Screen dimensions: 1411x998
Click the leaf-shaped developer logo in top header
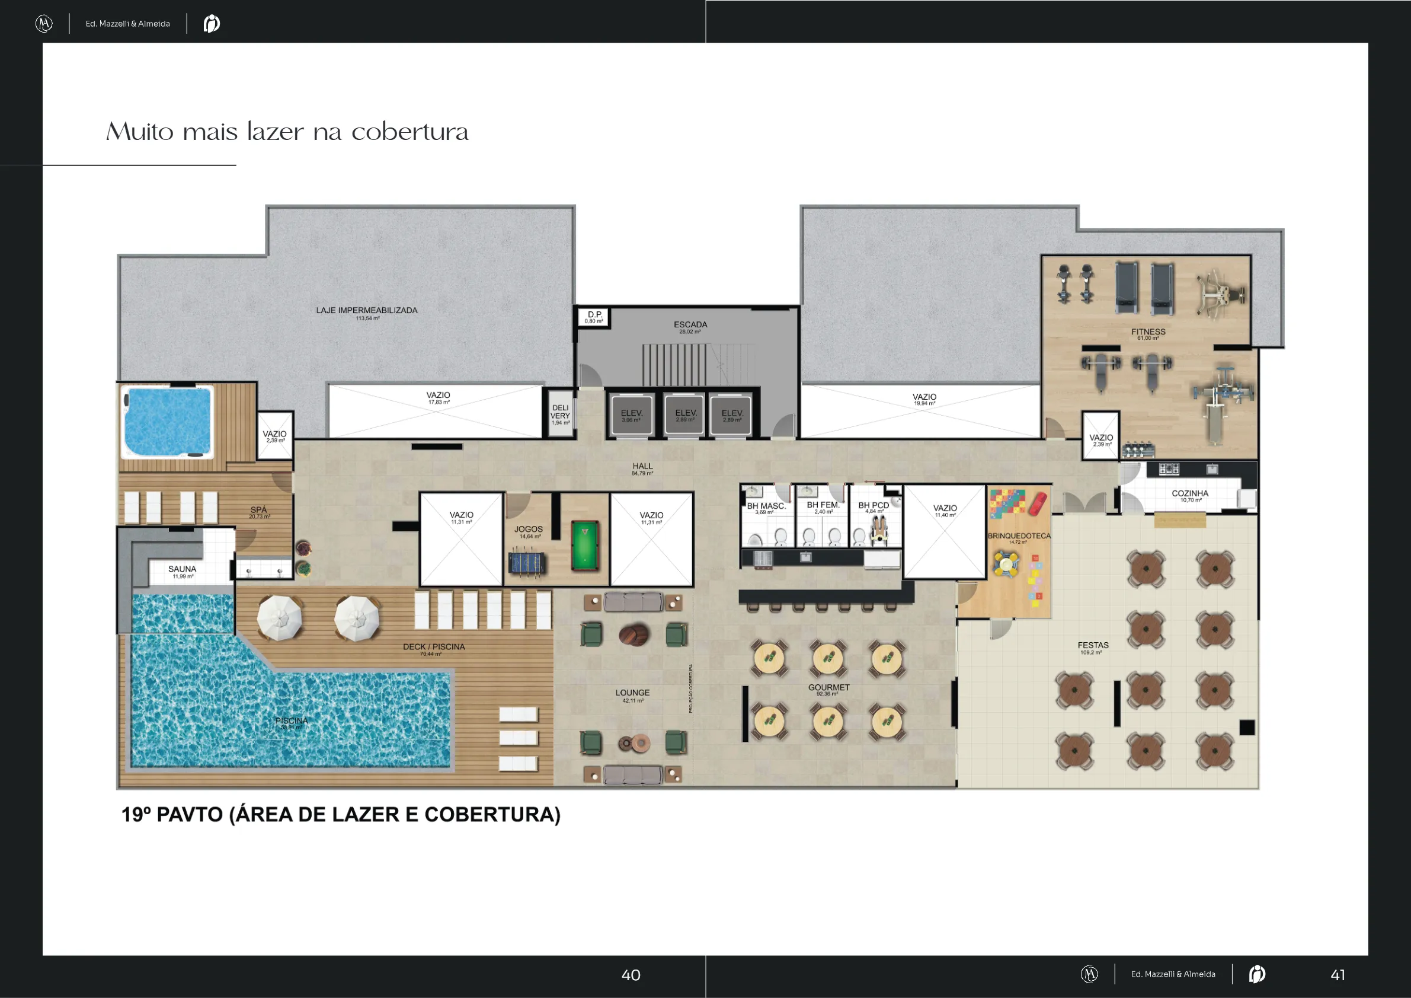[212, 24]
